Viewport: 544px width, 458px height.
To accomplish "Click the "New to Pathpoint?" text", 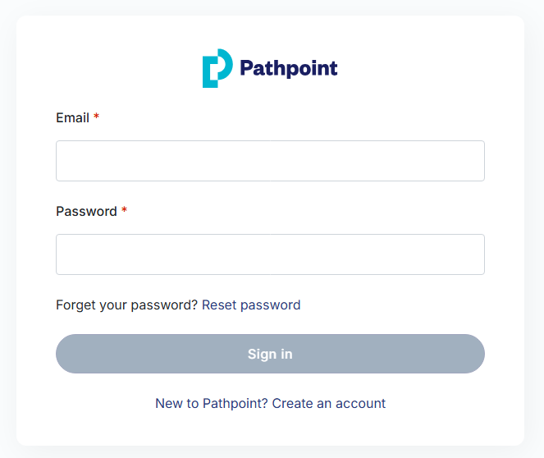I will (x=212, y=404).
